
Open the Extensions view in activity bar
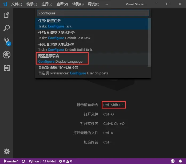tap(7, 68)
